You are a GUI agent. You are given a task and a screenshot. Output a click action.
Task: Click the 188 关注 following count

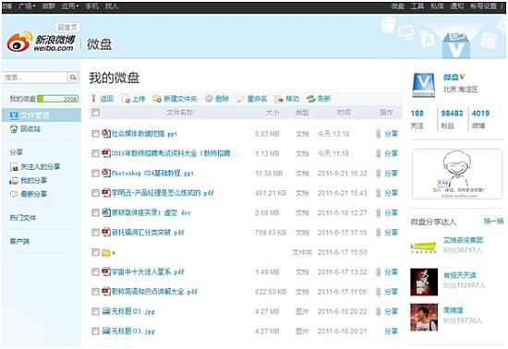coord(417,119)
